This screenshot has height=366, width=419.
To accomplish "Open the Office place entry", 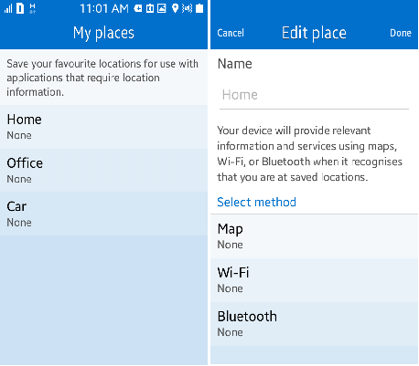I will (x=103, y=171).
